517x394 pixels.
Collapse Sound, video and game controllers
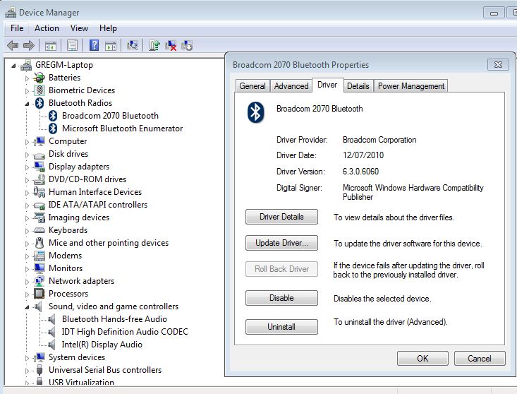28,307
